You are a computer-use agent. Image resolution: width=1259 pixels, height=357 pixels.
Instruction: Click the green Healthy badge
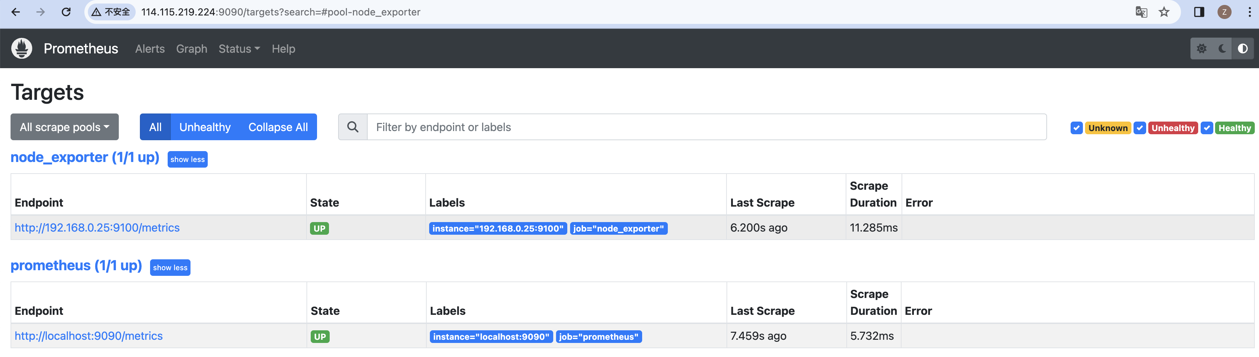(x=1234, y=128)
